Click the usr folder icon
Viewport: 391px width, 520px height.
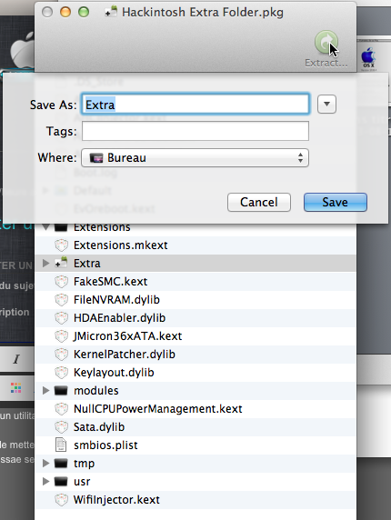click(x=61, y=482)
